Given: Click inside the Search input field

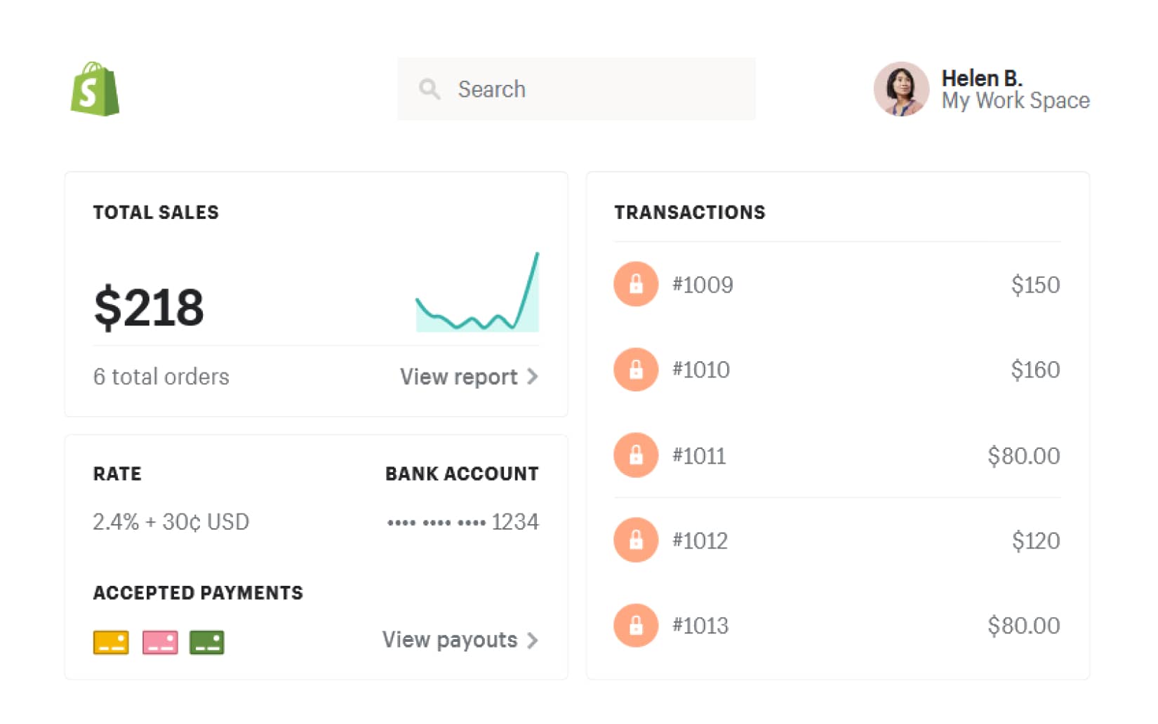Looking at the screenshot, I should click(x=575, y=89).
